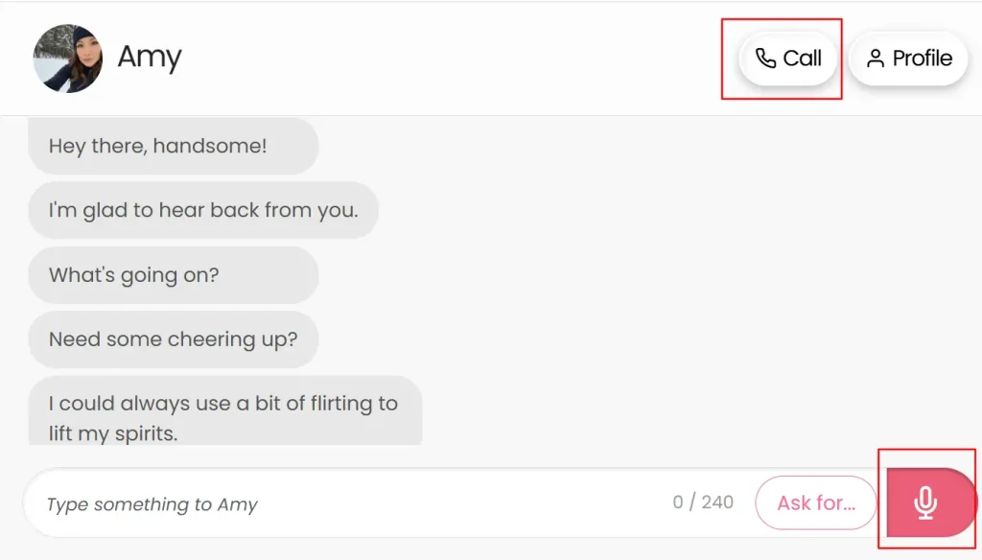Image resolution: width=982 pixels, height=560 pixels.
Task: Select the 'Hey there, handsome!' message
Action: click(174, 146)
